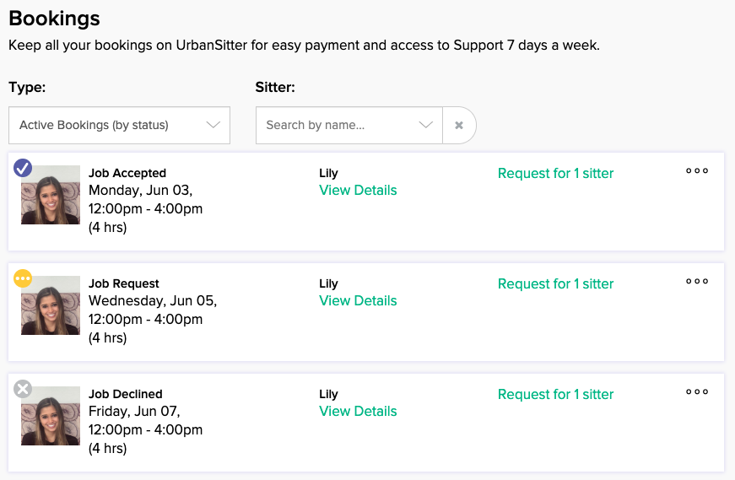The height and width of the screenshot is (480, 735).
Task: Click the yellow pending Job Request status icon
Action: pos(23,278)
